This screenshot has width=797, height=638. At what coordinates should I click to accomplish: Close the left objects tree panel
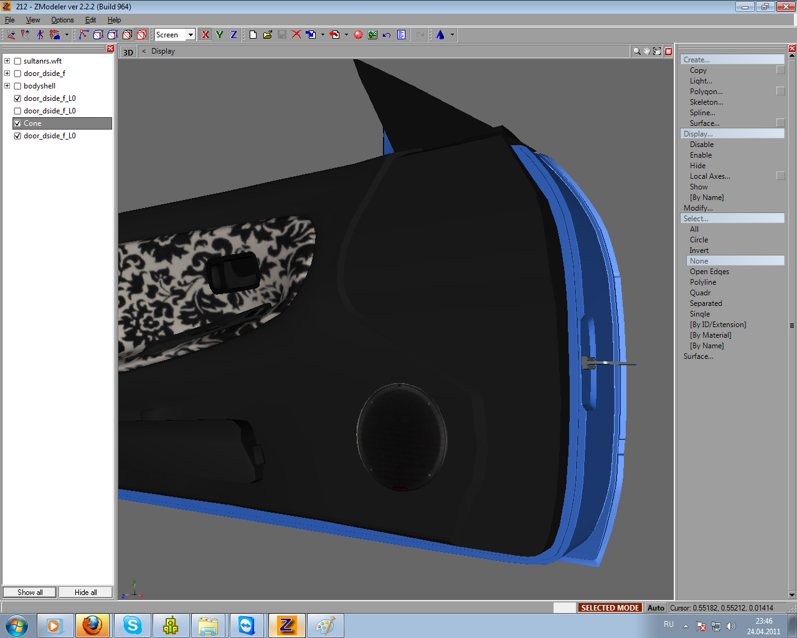(x=111, y=49)
